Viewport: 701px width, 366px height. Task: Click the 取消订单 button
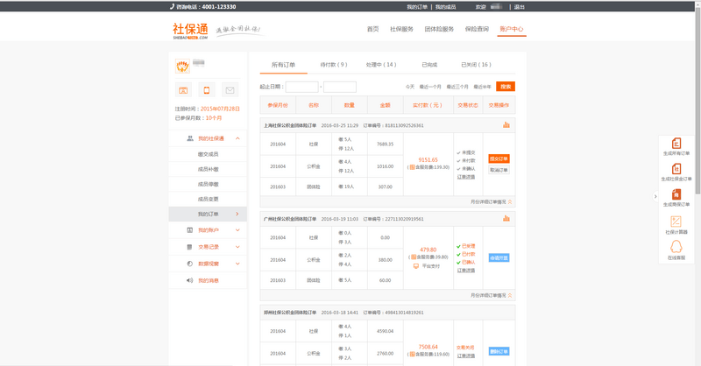coord(499,170)
